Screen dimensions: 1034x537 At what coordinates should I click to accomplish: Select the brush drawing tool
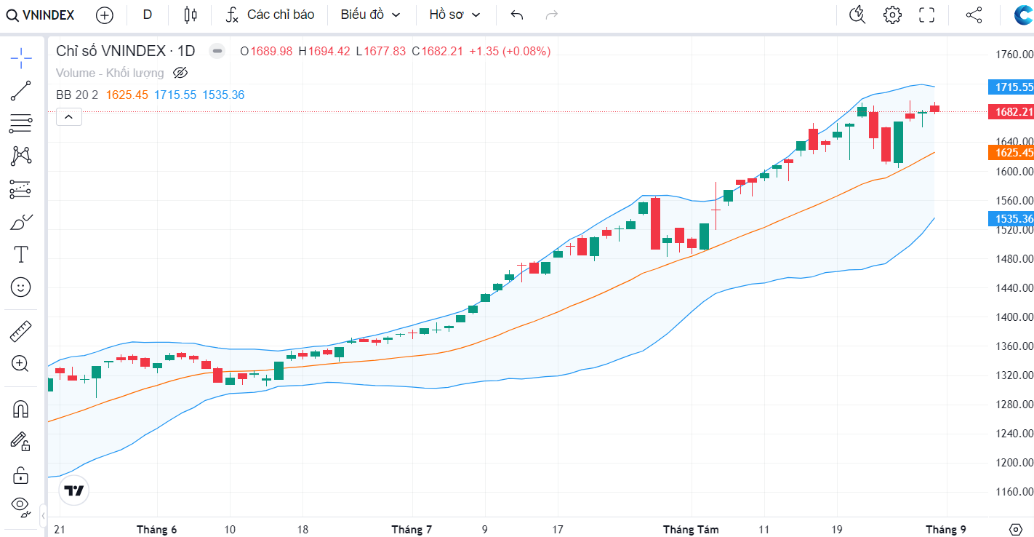(21, 222)
